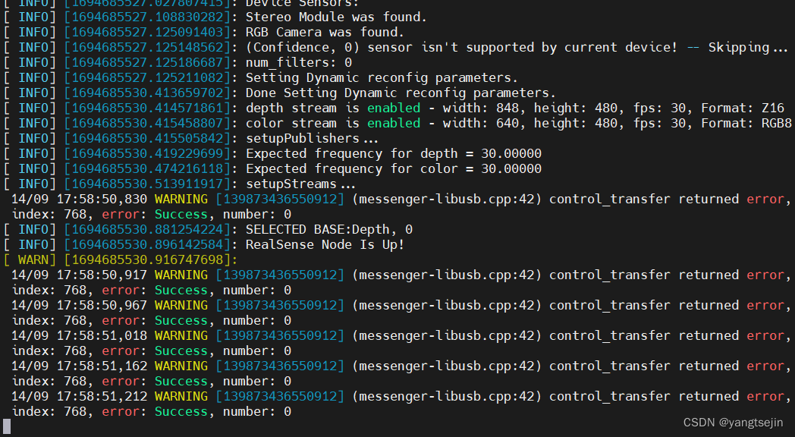Click the 'RGB Camera was found.' message
This screenshot has width=795, height=437.
point(325,33)
